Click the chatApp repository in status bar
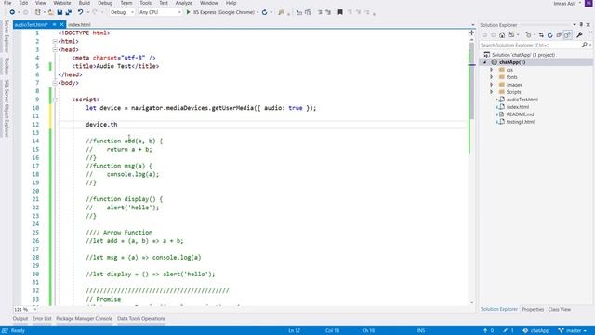The height and width of the screenshot is (335, 595). [x=536, y=331]
